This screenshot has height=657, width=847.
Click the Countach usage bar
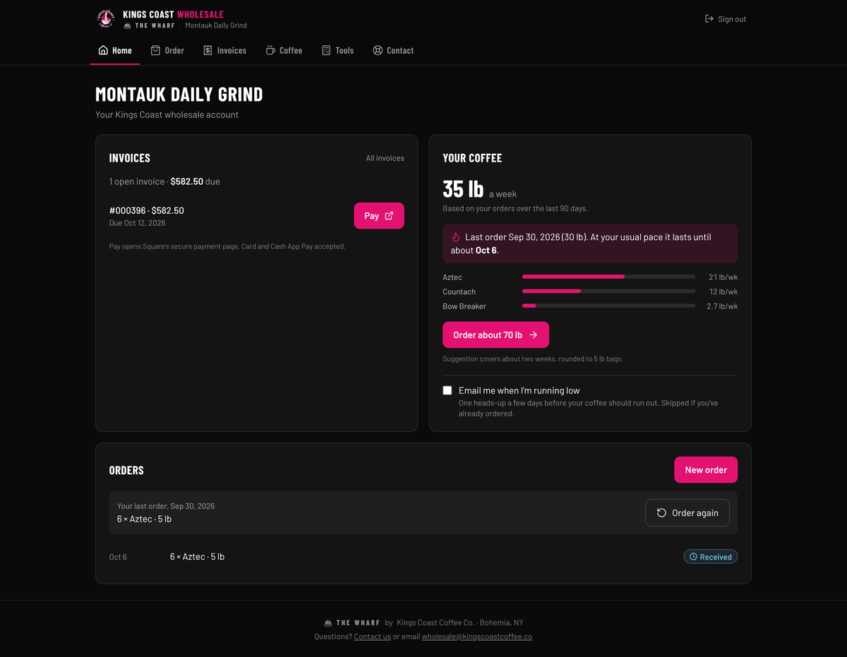click(x=608, y=291)
